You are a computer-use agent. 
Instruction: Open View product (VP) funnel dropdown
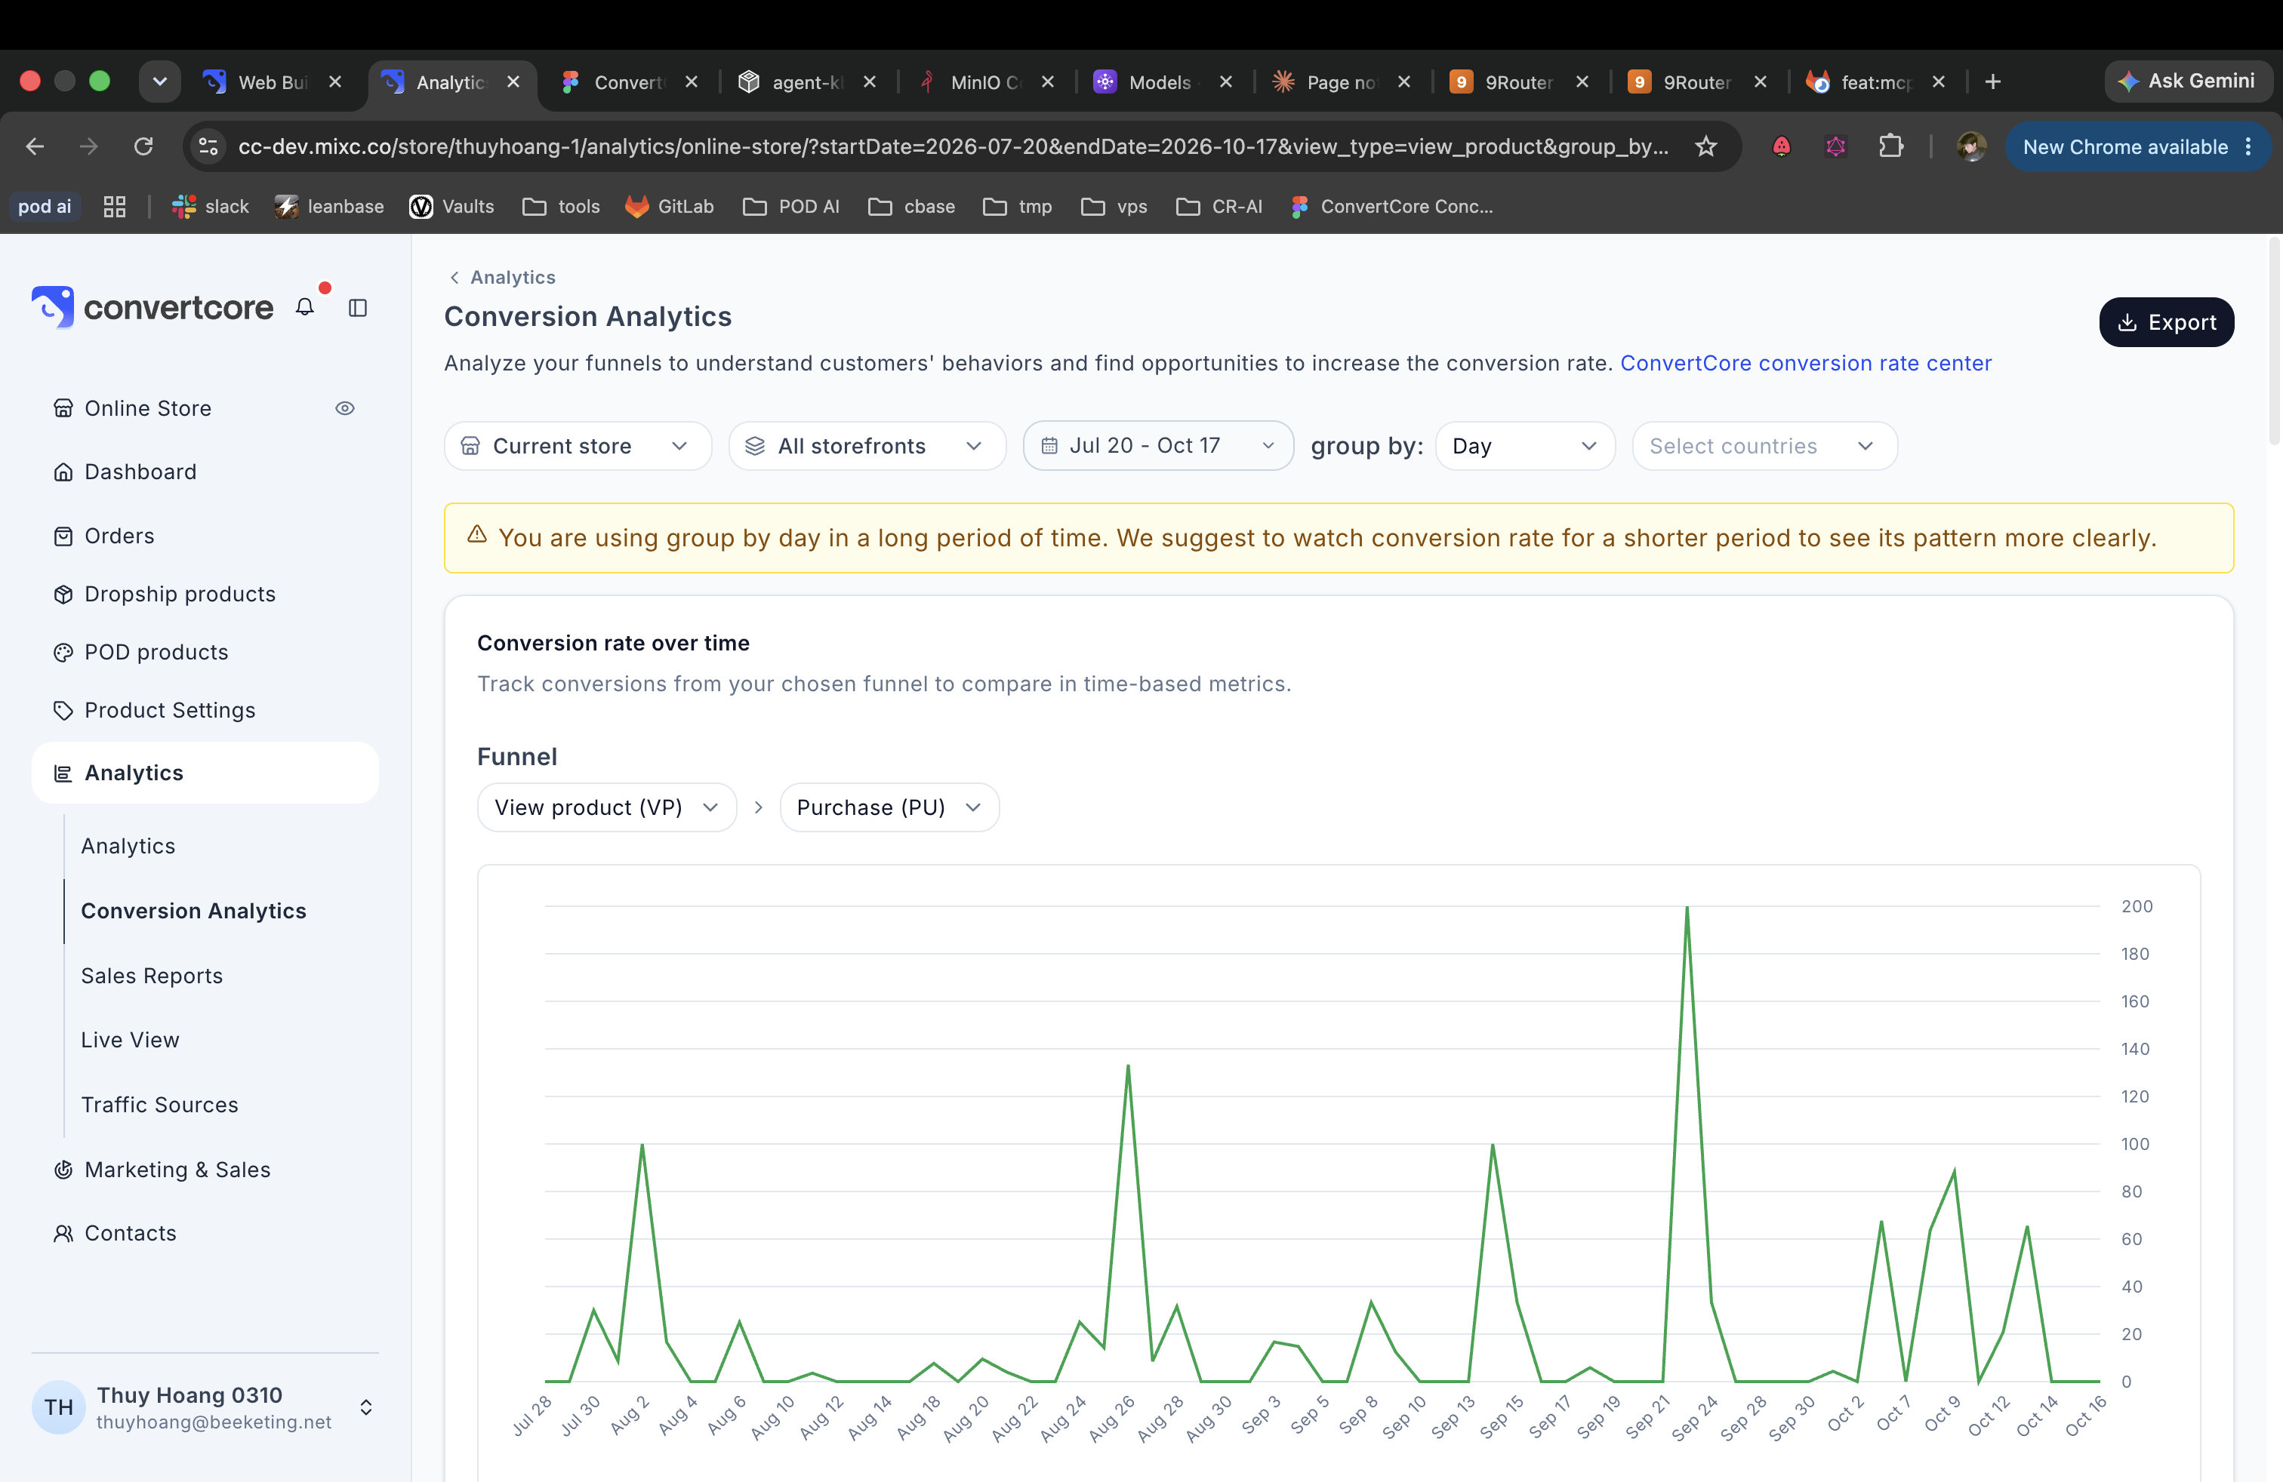coord(607,807)
